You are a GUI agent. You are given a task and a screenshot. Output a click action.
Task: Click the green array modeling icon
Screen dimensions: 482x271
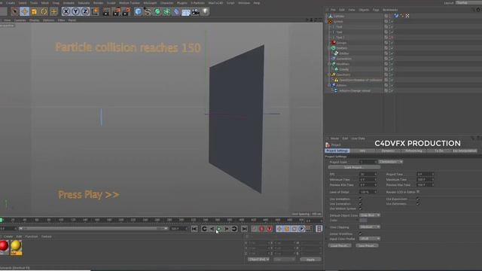(x=166, y=12)
